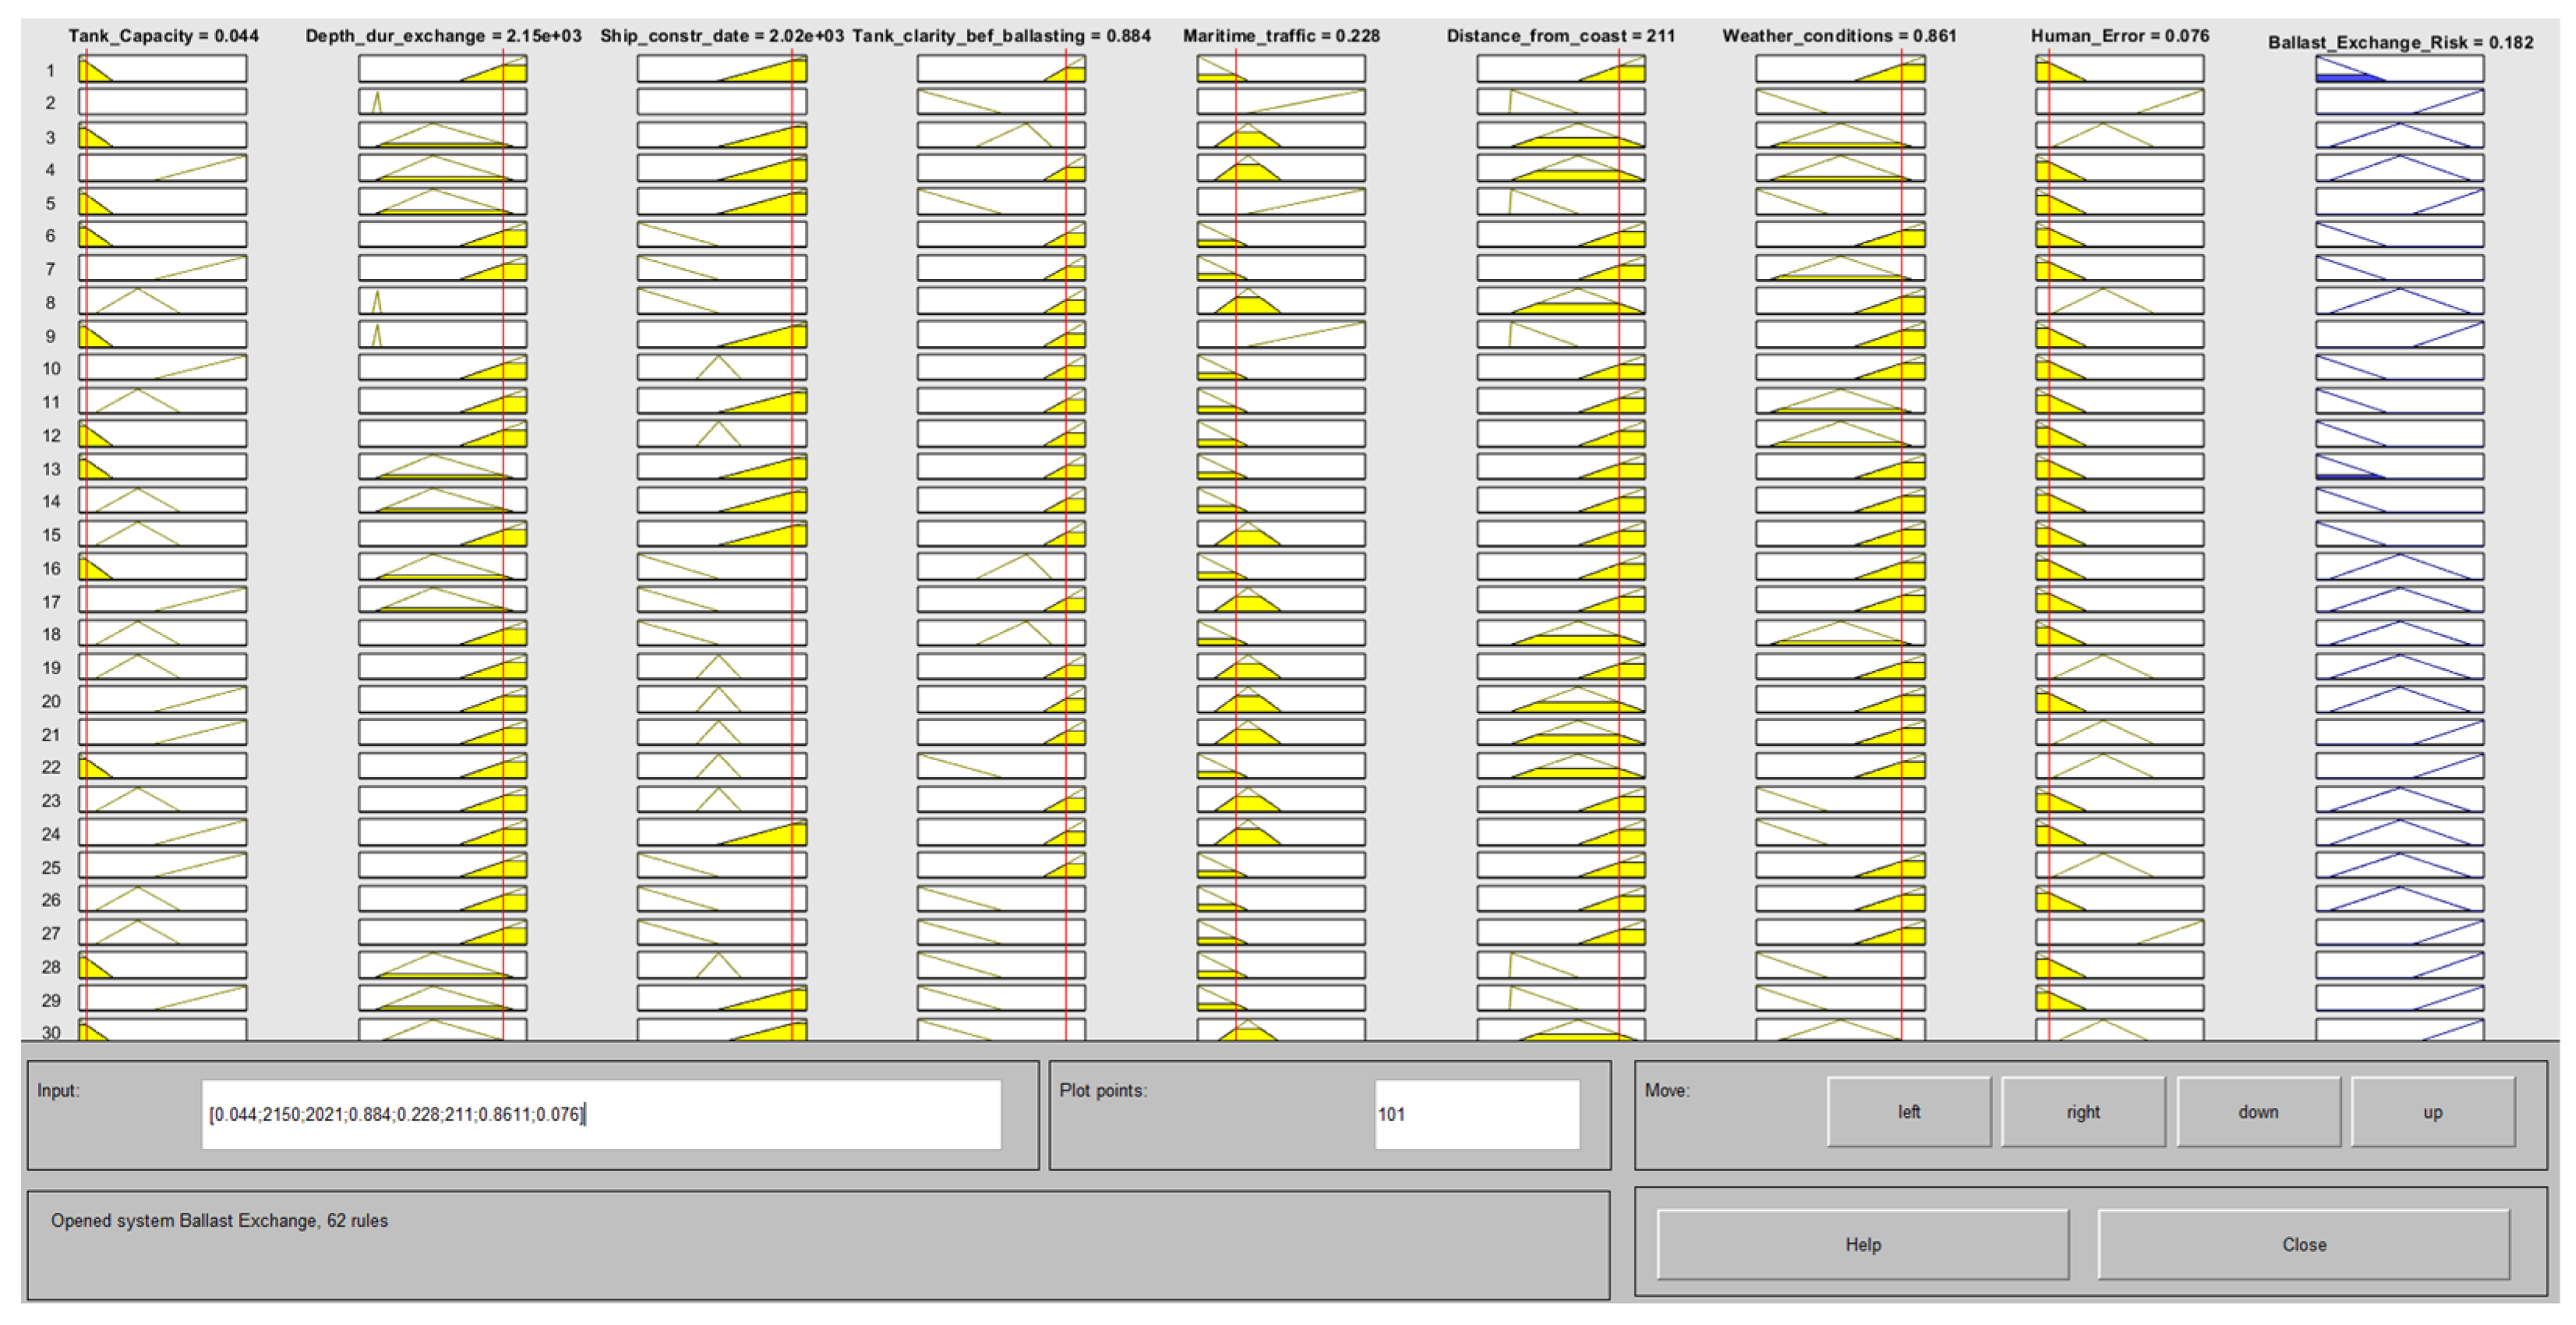Viewport: 2576px width, 1325px height.
Task: Click Ballast_Exchange_Risk output plot in rule 1
Action: pos(2398,70)
